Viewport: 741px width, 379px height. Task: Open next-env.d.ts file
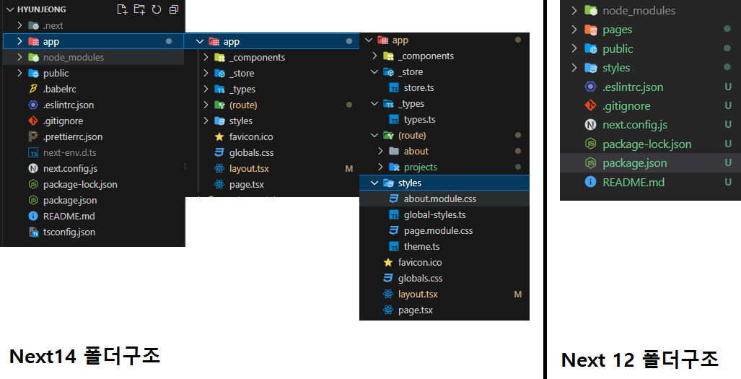coord(69,152)
